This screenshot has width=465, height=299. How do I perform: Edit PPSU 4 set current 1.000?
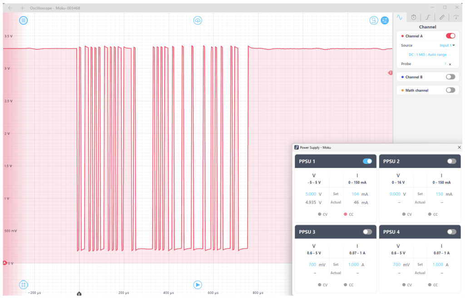click(x=438, y=265)
